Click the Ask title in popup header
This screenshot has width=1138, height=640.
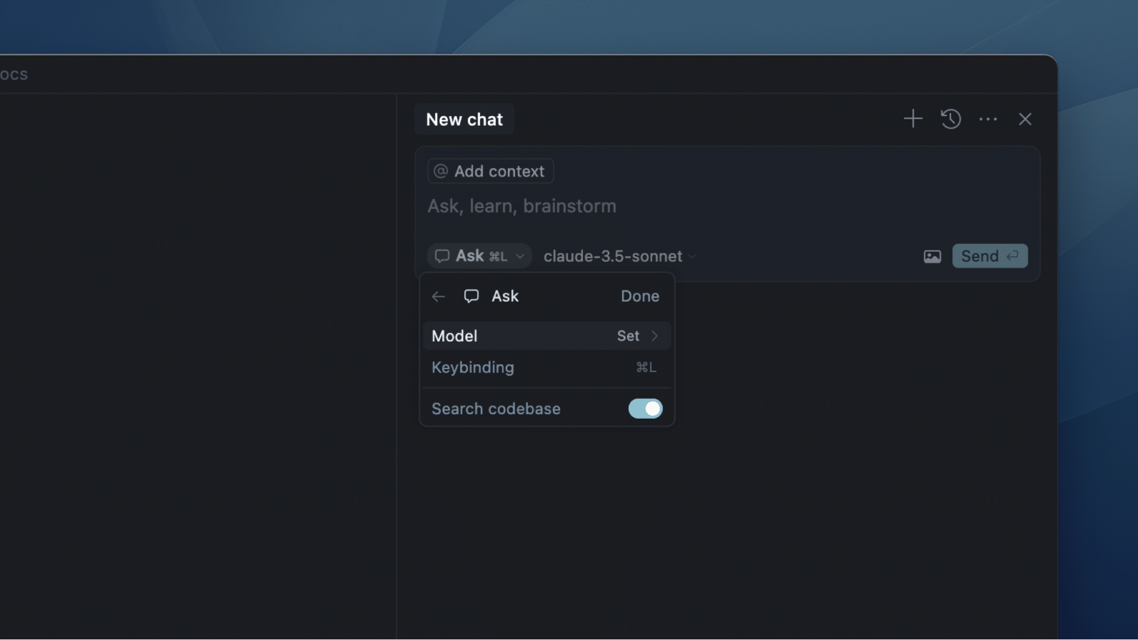pos(505,296)
